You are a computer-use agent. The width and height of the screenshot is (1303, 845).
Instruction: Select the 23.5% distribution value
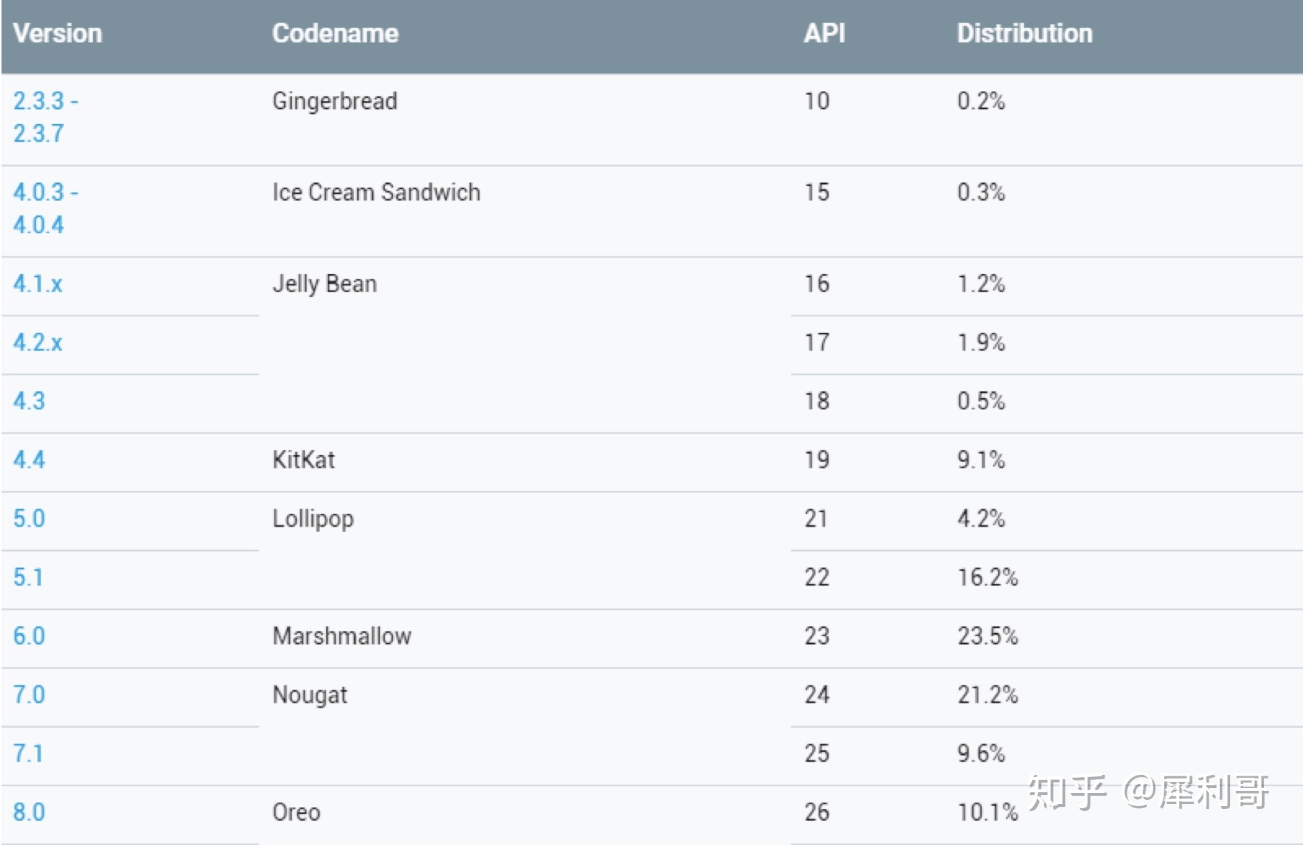click(x=987, y=636)
